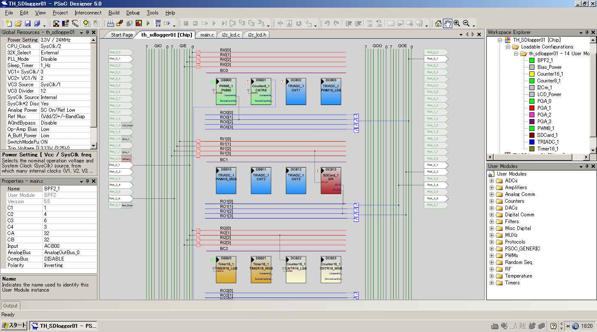Viewport: 597px width, 332px height.
Task: Select the PWM8_1 block in DBB00
Action: tap(226, 91)
